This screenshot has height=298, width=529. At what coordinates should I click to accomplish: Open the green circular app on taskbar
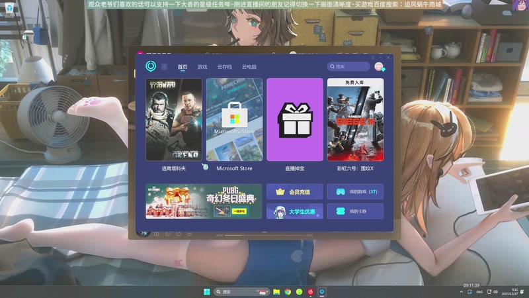300,291
